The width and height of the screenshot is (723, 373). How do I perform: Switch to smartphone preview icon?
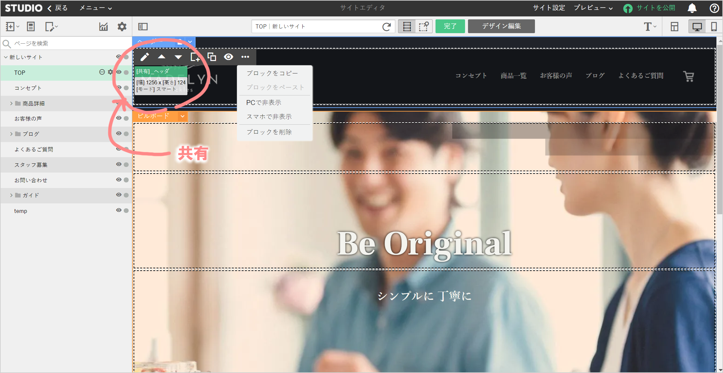(x=713, y=27)
